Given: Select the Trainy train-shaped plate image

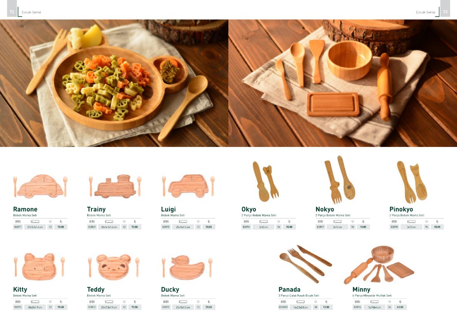Looking at the screenshot, I should [115, 186].
